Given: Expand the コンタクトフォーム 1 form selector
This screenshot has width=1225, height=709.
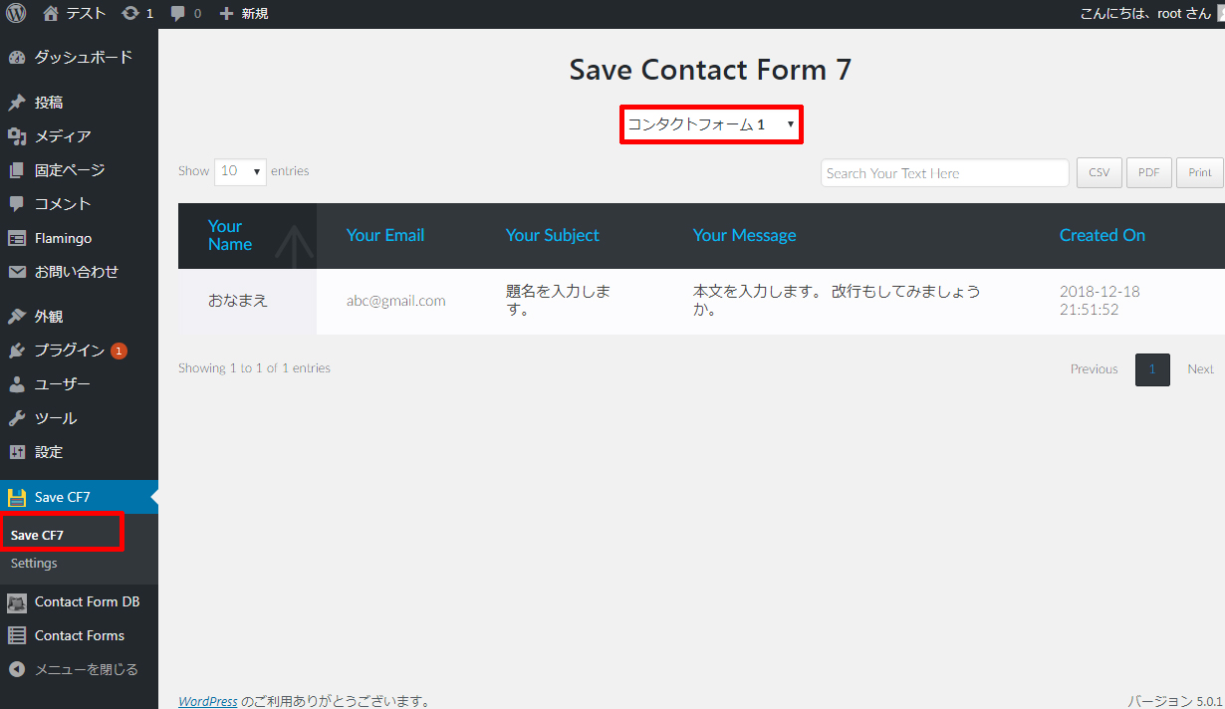Looking at the screenshot, I should 710,125.
